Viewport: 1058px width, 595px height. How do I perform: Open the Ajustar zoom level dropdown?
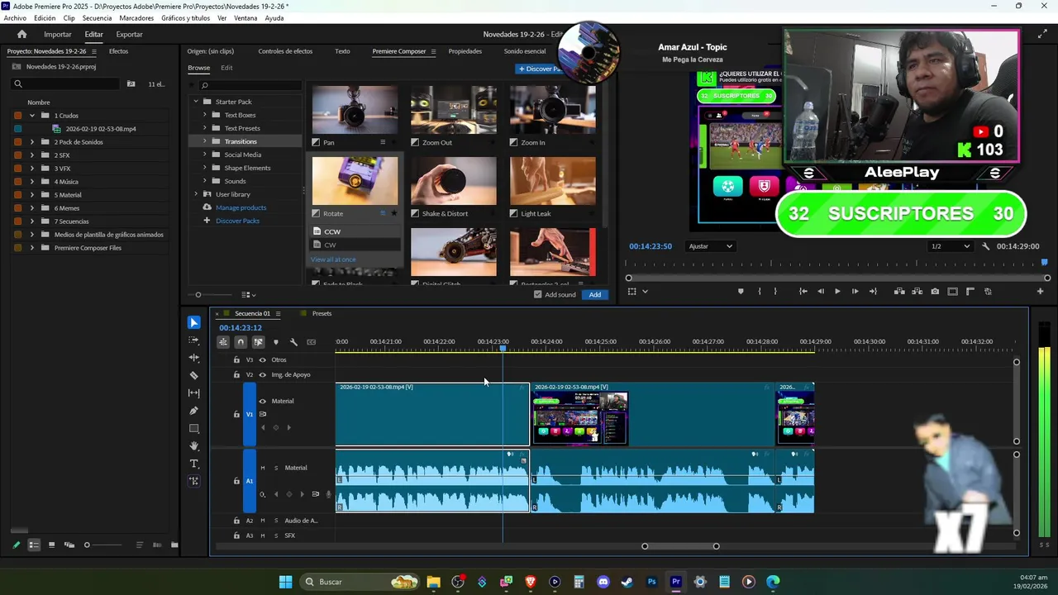point(711,246)
